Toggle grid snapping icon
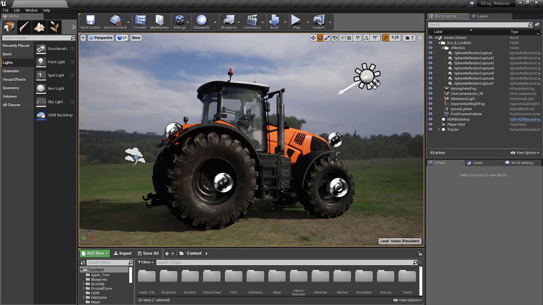543x305 pixels. coord(349,38)
